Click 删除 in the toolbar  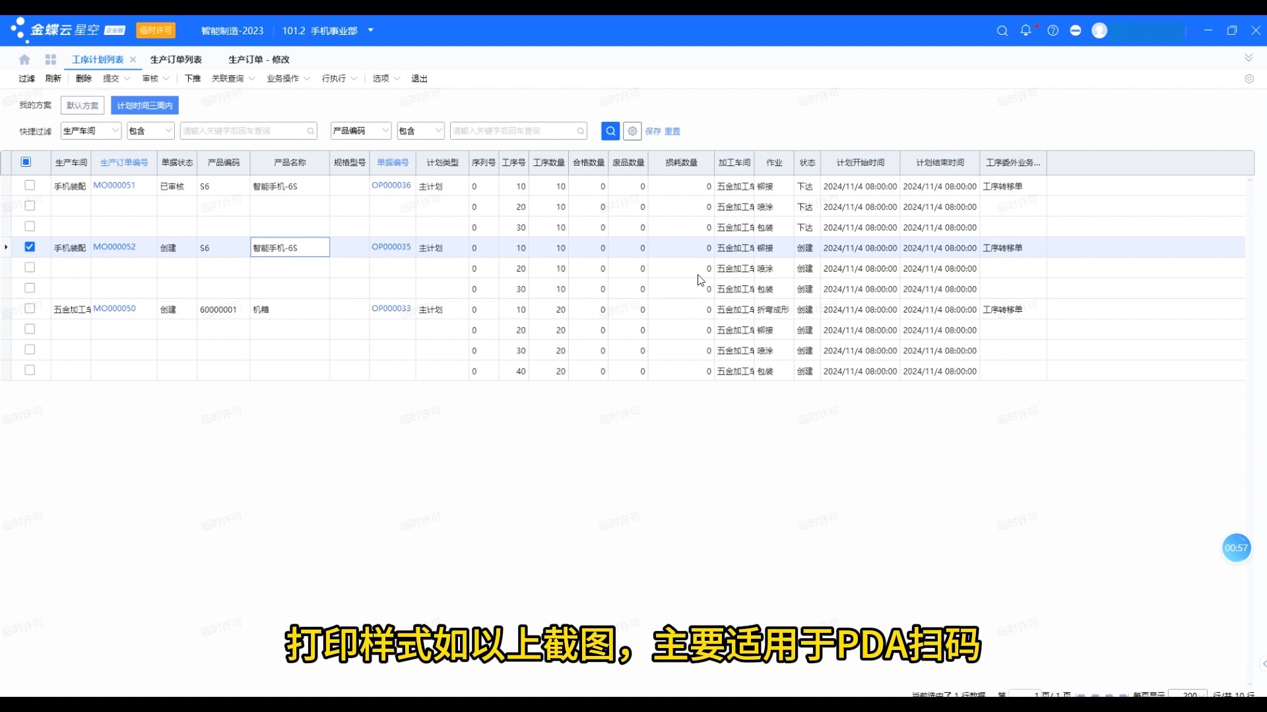pos(84,78)
